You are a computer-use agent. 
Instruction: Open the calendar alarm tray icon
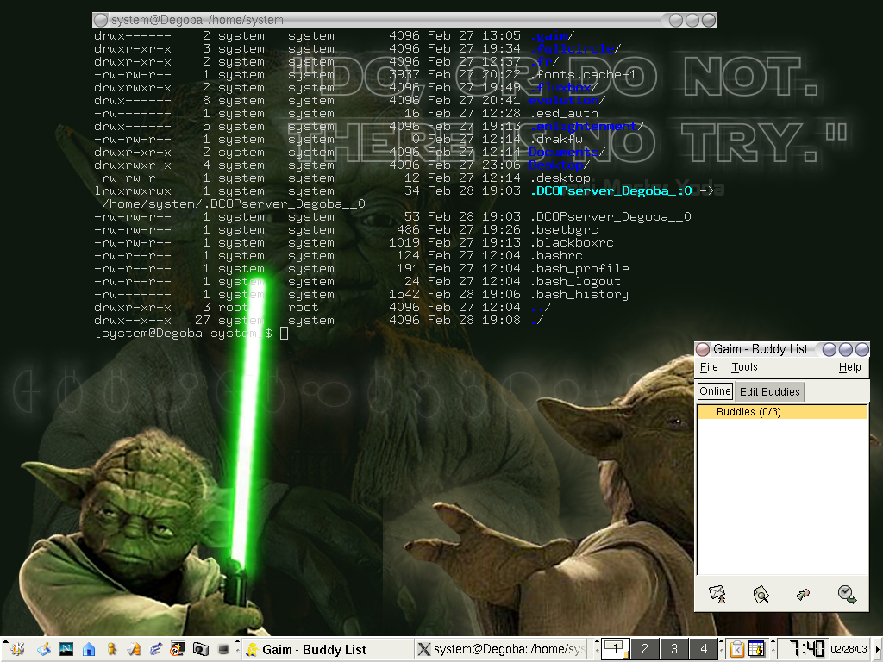[x=756, y=649]
